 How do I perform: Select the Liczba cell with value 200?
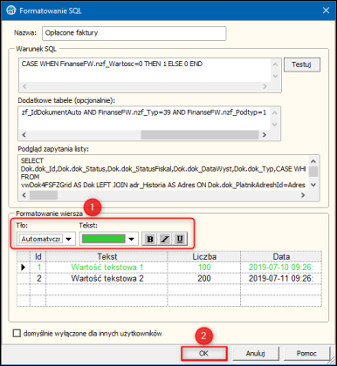tap(204, 278)
